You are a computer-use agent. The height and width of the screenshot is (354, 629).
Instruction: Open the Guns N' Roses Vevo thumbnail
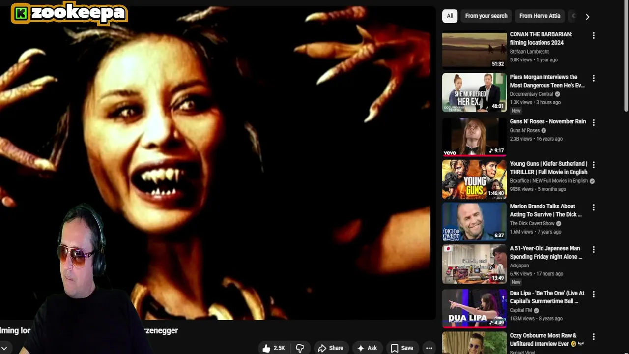[x=474, y=136]
